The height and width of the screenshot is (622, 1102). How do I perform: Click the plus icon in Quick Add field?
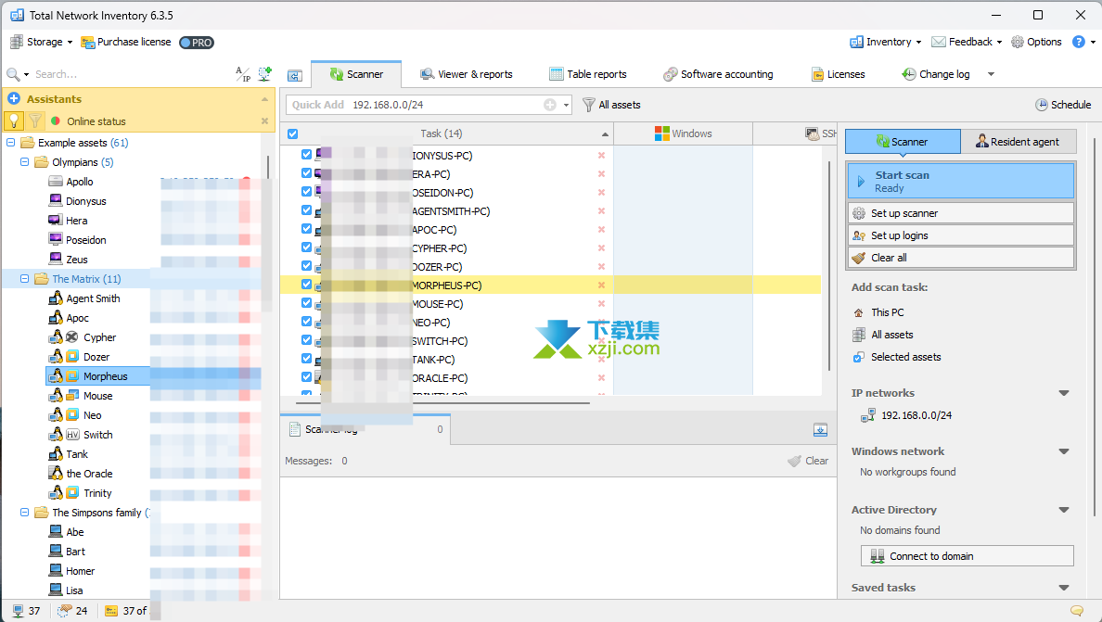point(550,105)
